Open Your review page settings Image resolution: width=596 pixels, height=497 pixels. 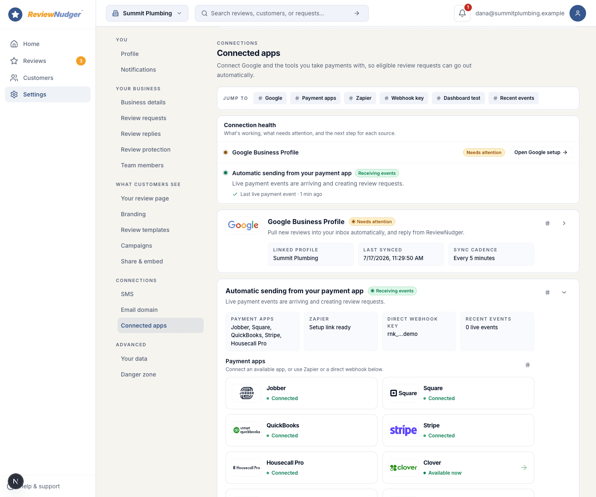click(x=161, y=198)
